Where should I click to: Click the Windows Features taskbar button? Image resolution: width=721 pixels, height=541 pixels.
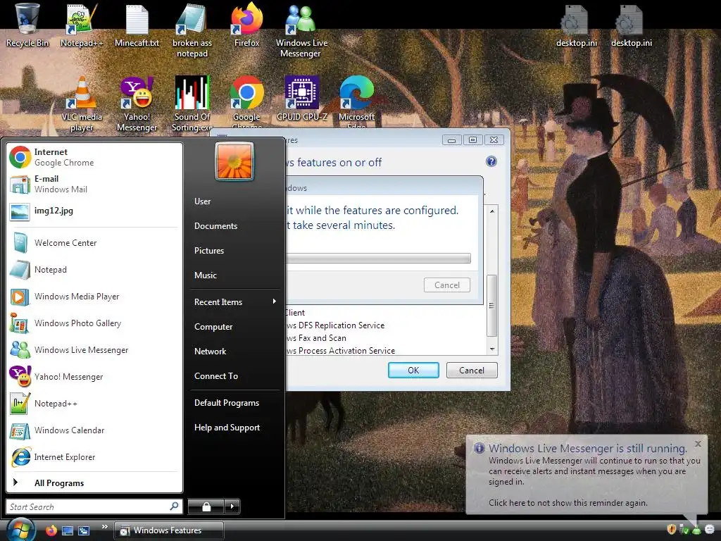(169, 530)
